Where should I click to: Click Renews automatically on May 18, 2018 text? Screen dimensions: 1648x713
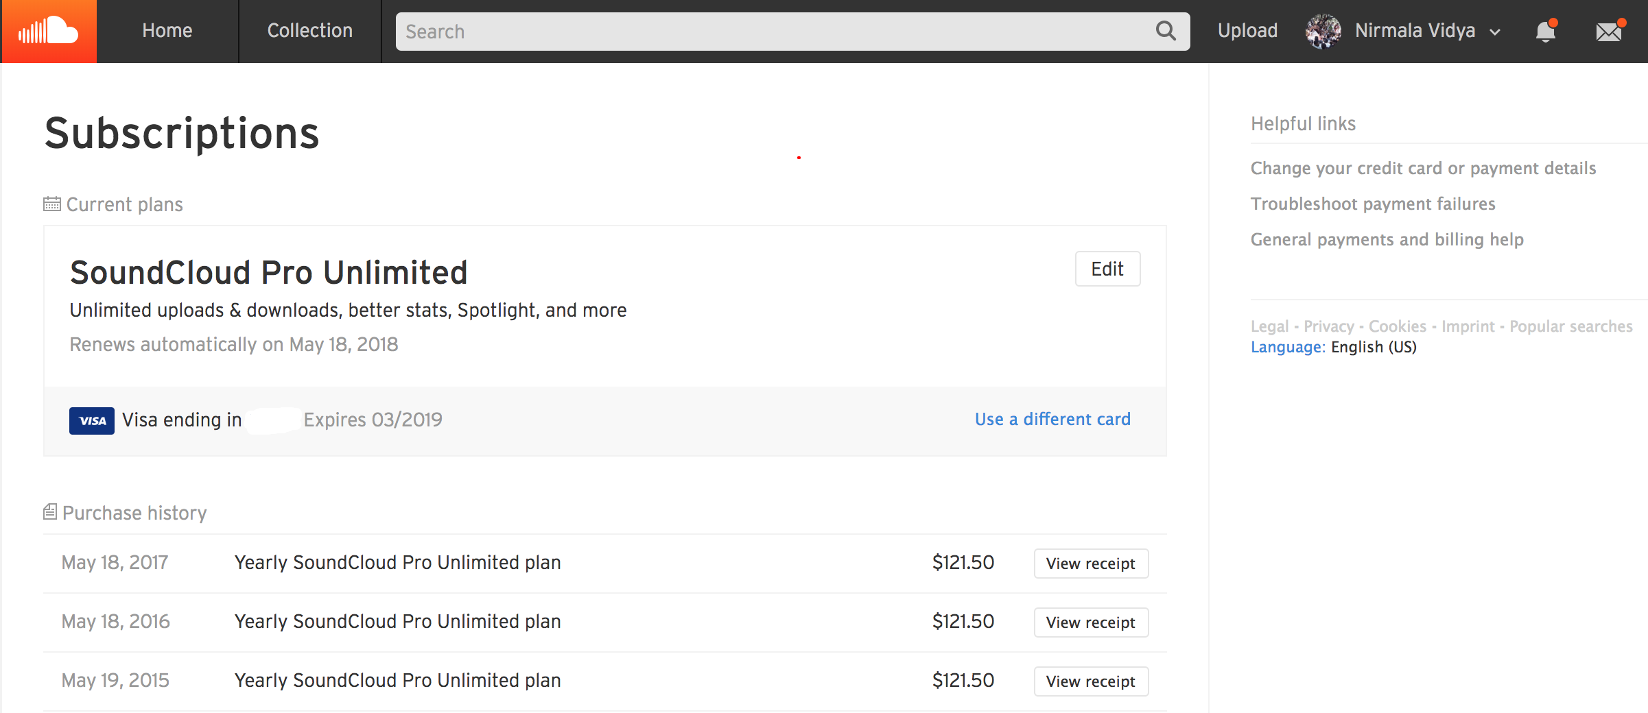click(234, 344)
